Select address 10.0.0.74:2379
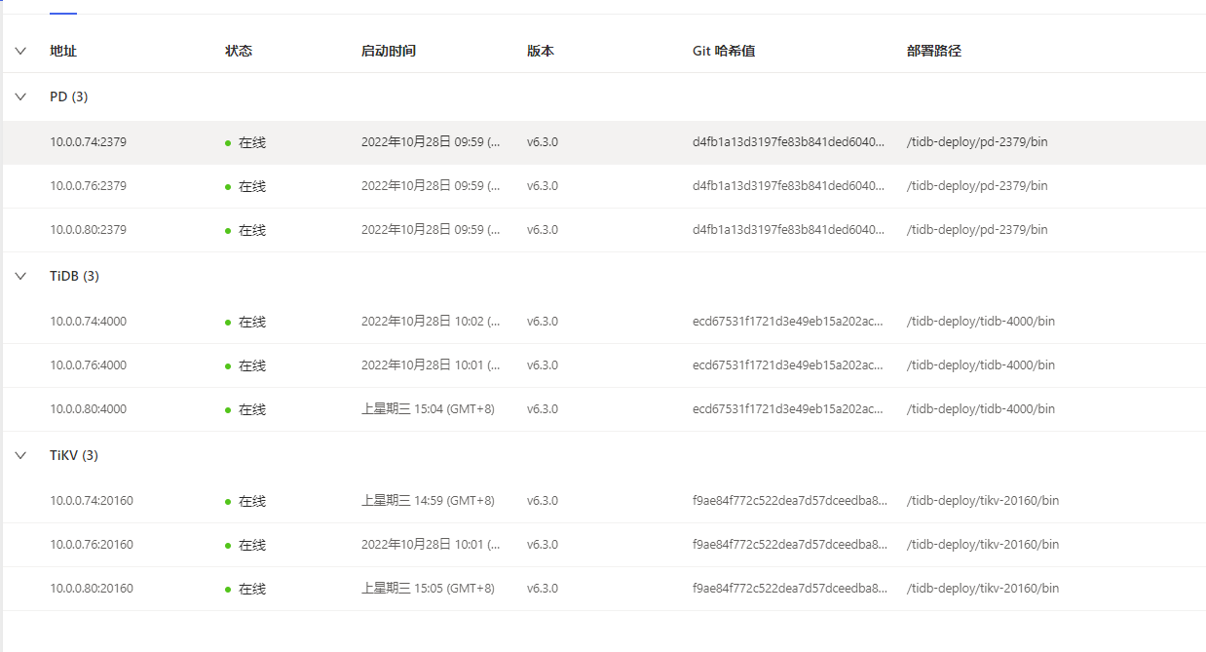 click(89, 142)
